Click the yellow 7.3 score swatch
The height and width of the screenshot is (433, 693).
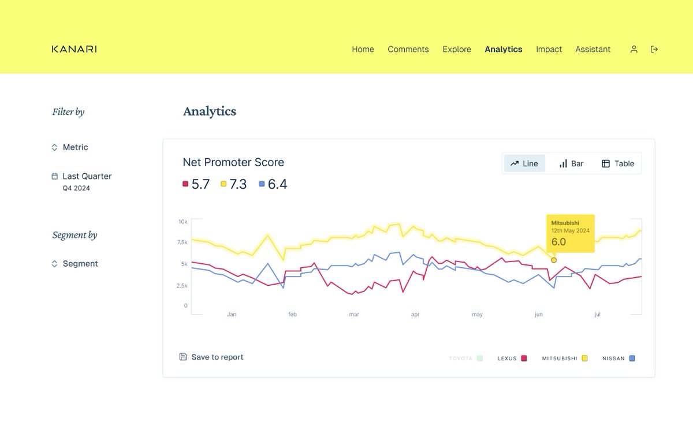tap(223, 184)
